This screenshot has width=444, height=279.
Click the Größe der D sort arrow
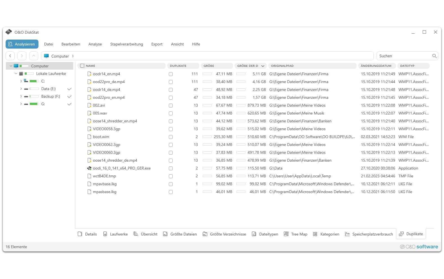pos(263,66)
